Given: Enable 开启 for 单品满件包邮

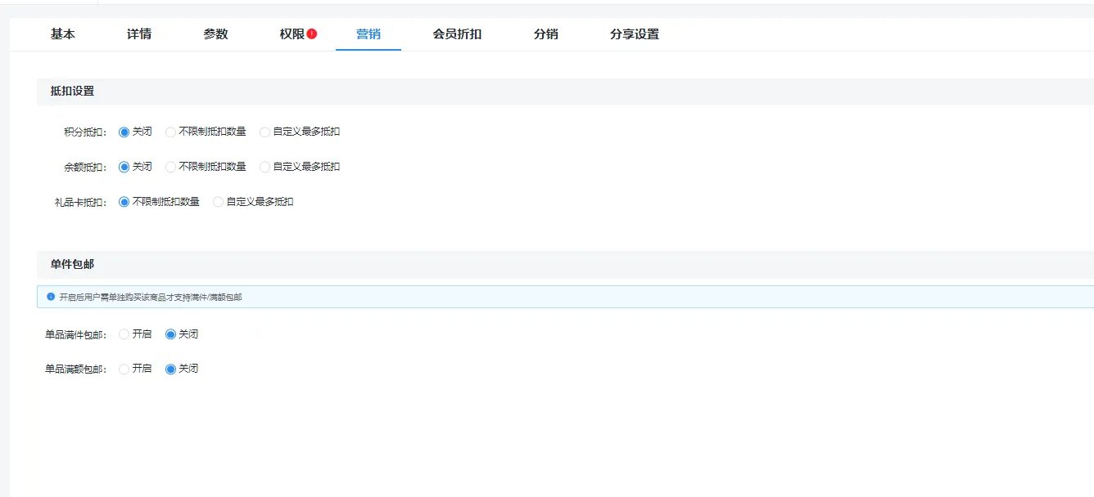Looking at the screenshot, I should pyautogui.click(x=124, y=334).
